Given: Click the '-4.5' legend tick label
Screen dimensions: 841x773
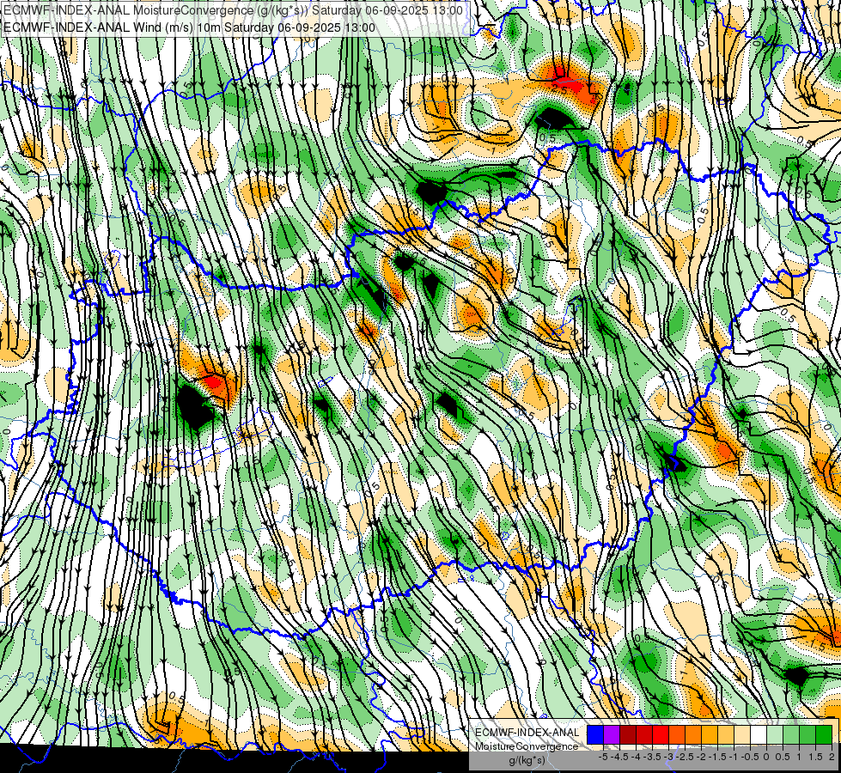Looking at the screenshot, I should [619, 757].
